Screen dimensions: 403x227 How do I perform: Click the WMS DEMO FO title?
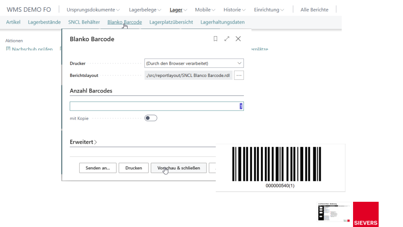click(29, 10)
